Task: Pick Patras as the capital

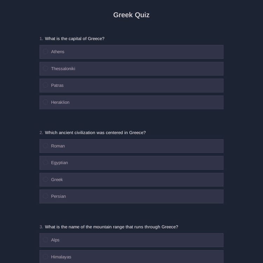Action: click(x=46, y=85)
